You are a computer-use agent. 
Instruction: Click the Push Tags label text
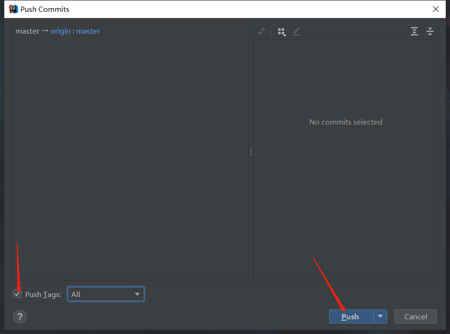(x=43, y=295)
